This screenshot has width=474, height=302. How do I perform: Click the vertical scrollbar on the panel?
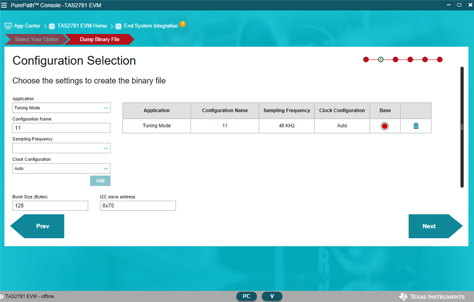coord(462,127)
